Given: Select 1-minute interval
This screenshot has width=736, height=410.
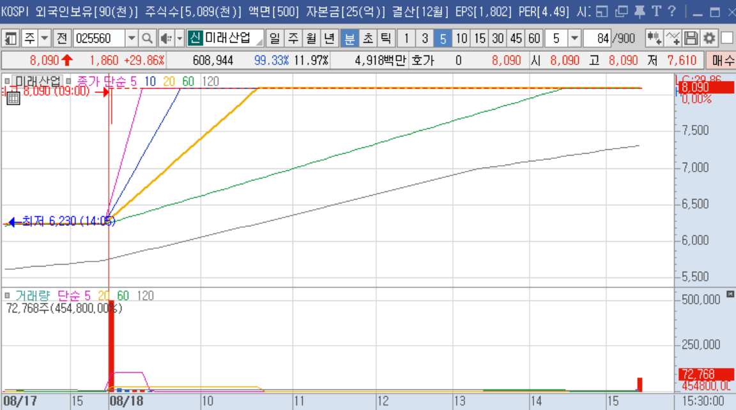Looking at the screenshot, I should point(406,38).
